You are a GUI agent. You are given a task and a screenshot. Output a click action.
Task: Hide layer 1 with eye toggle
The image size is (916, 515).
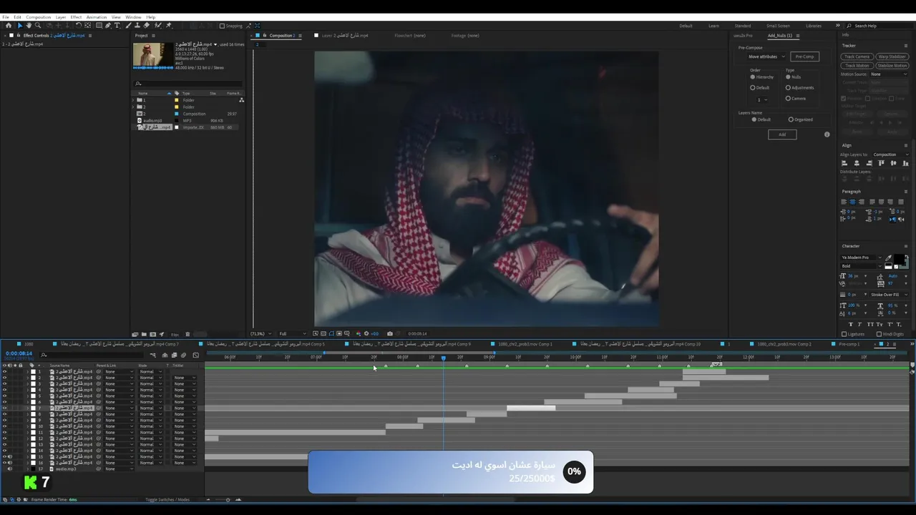4,371
